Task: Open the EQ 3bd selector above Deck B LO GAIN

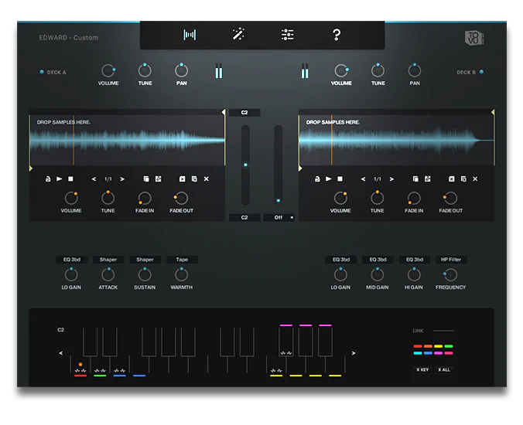Action: 341,260
